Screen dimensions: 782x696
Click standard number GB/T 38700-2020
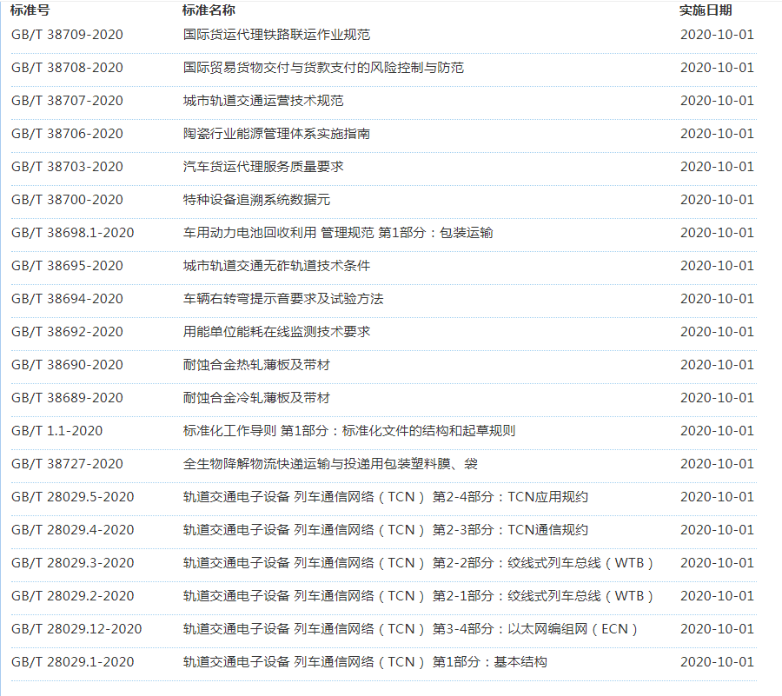pos(67,200)
